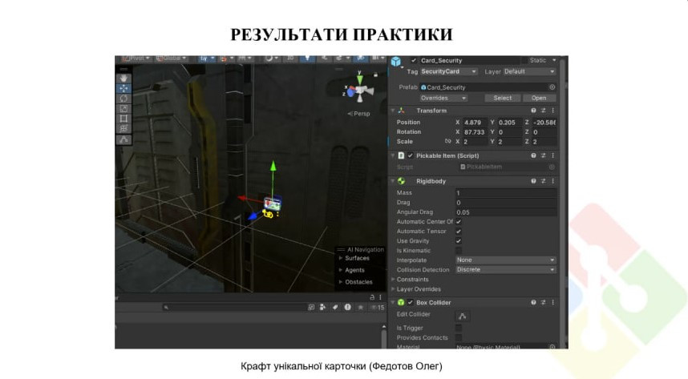Open Pickable Item more options menu

[x=552, y=155]
